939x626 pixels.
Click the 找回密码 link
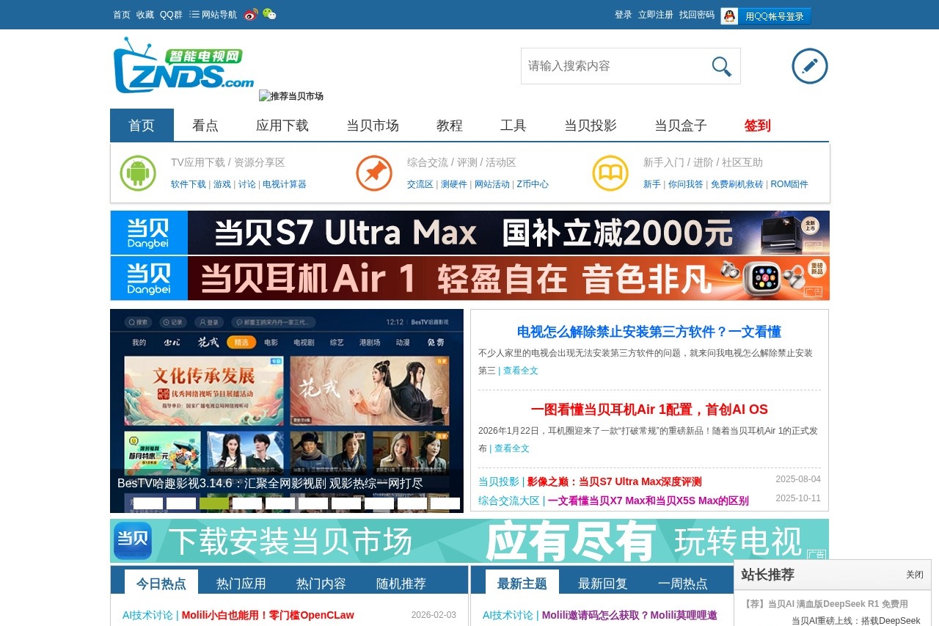[697, 15]
